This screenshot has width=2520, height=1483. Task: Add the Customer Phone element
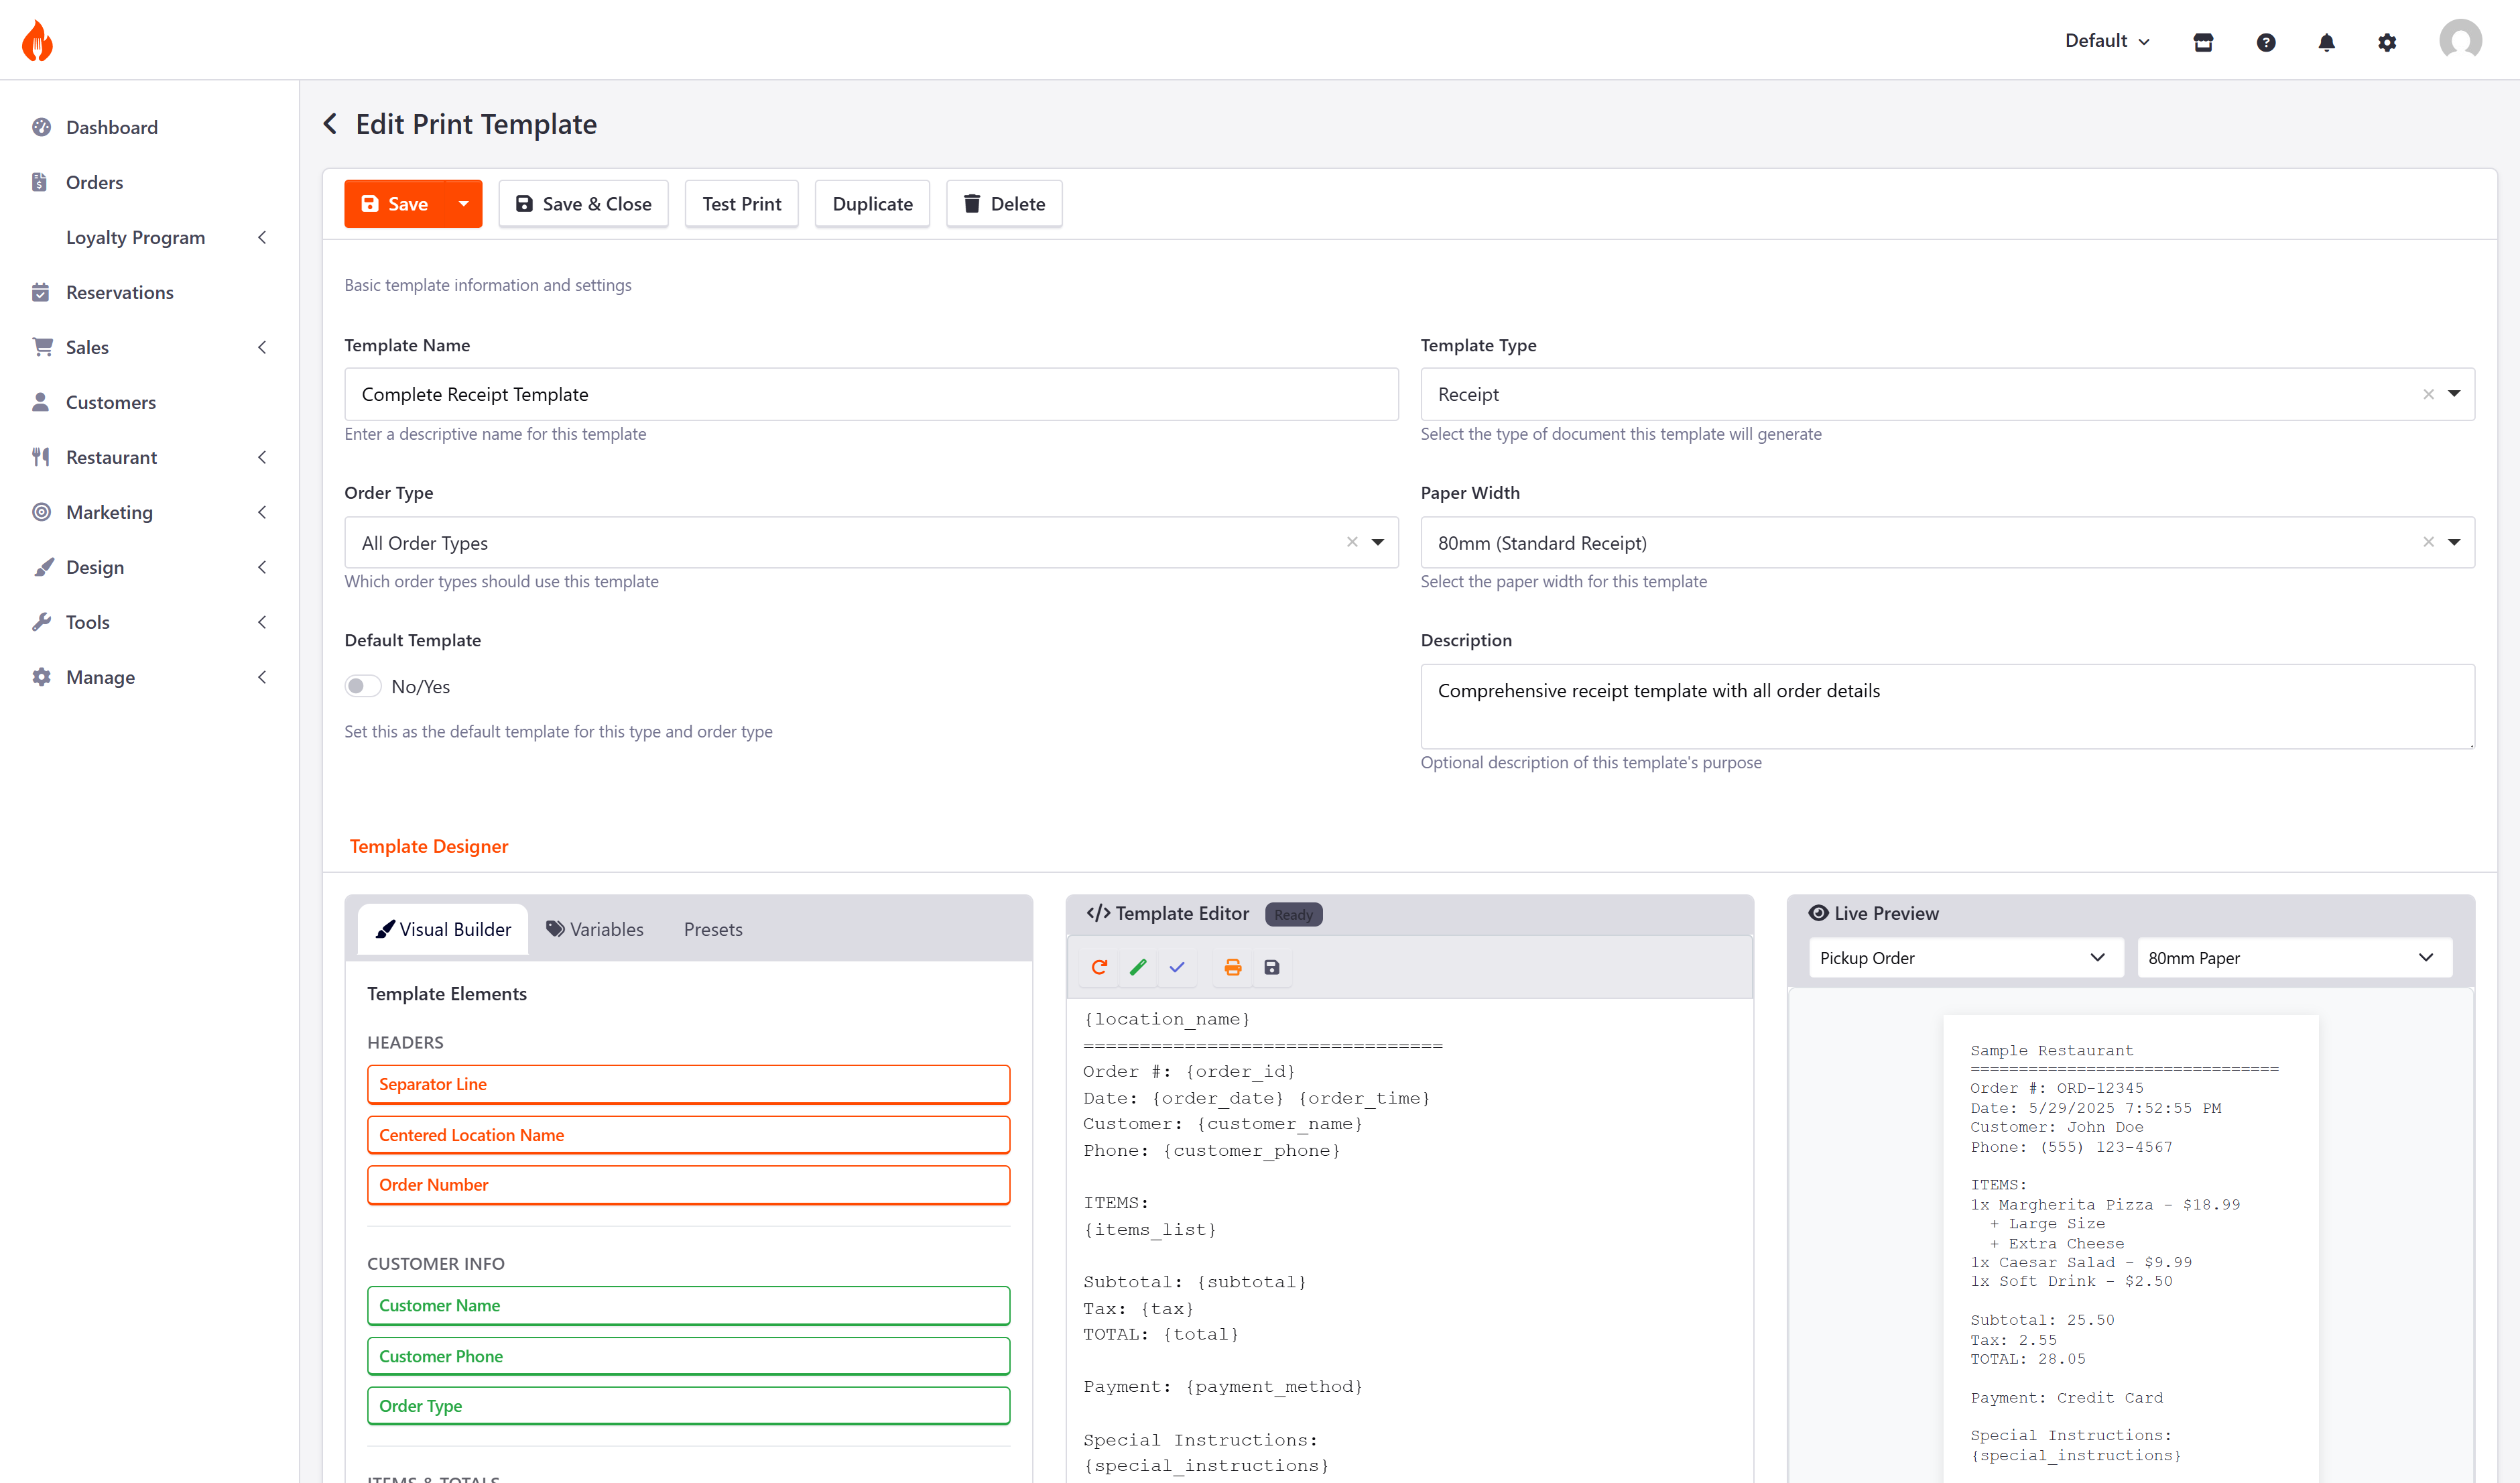(688, 1356)
